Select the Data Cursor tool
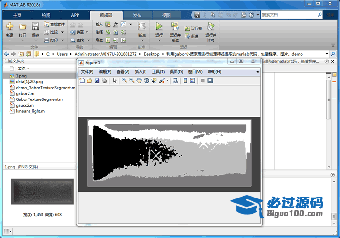 pos(154,81)
